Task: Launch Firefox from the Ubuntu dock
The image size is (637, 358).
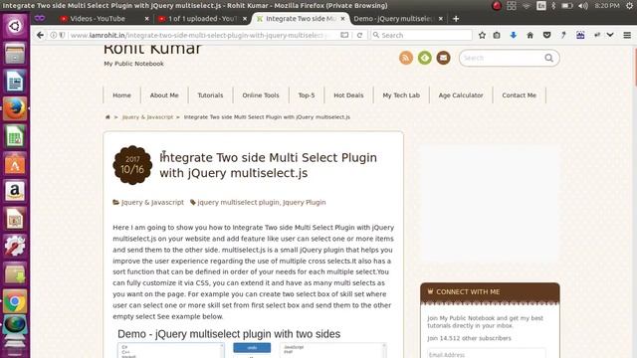Action: pos(15,108)
